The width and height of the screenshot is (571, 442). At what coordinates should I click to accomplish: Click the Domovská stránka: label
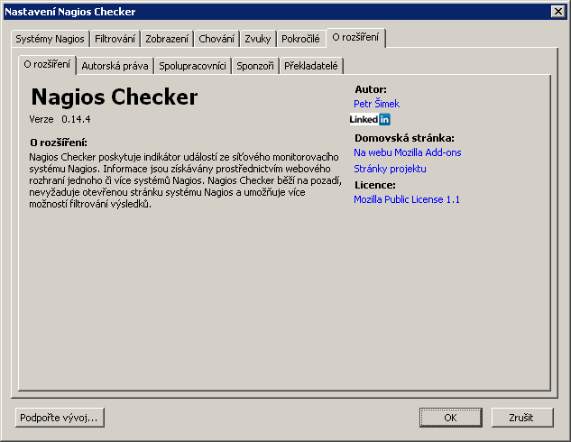tap(405, 138)
